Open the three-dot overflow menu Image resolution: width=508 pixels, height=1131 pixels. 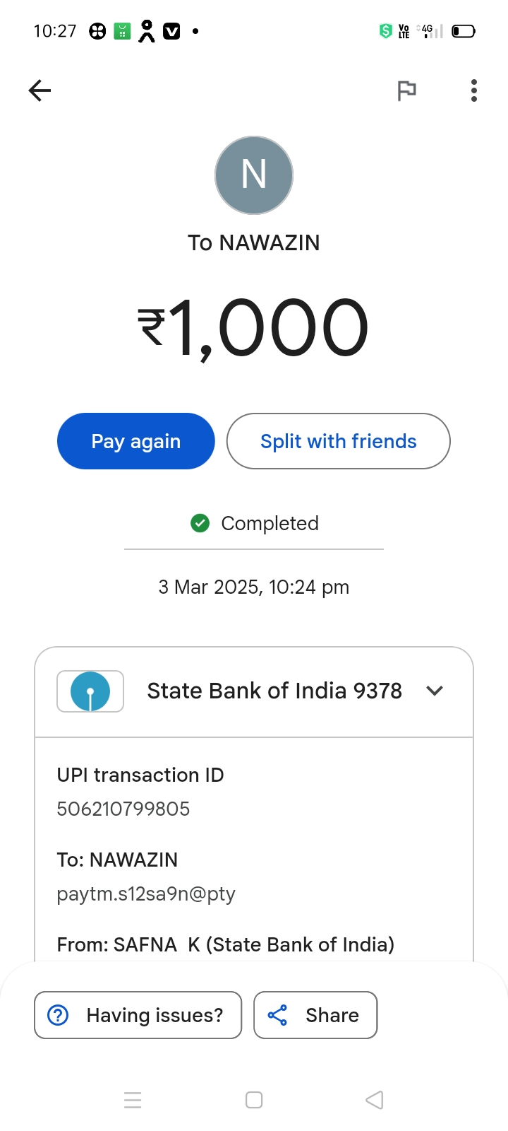coord(474,90)
